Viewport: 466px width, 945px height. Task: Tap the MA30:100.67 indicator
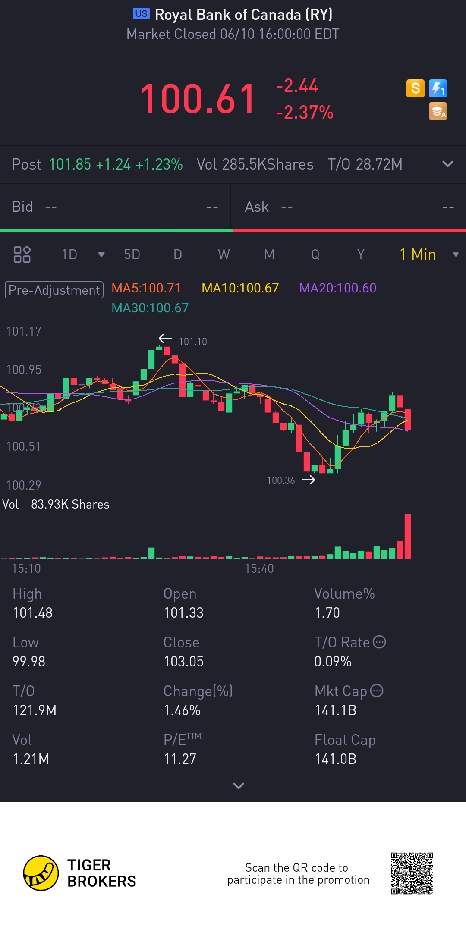coord(150,308)
